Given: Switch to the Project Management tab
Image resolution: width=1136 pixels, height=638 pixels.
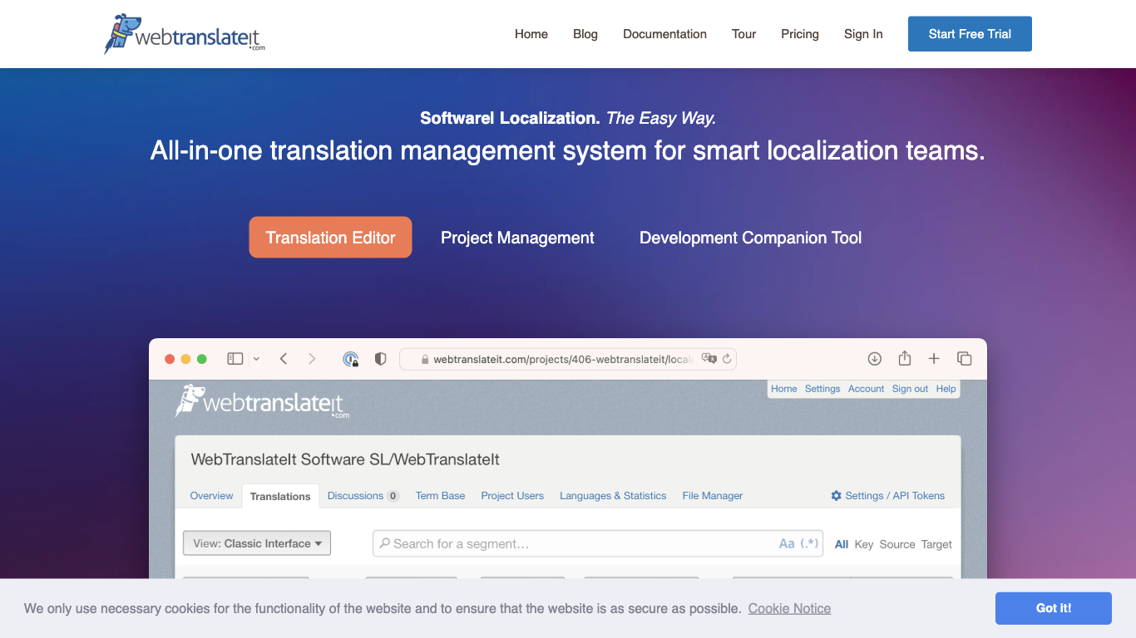Looking at the screenshot, I should point(517,238).
